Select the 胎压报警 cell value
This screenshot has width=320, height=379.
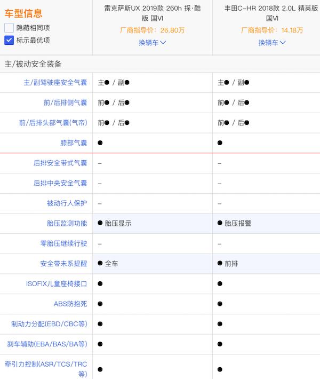tap(234, 223)
